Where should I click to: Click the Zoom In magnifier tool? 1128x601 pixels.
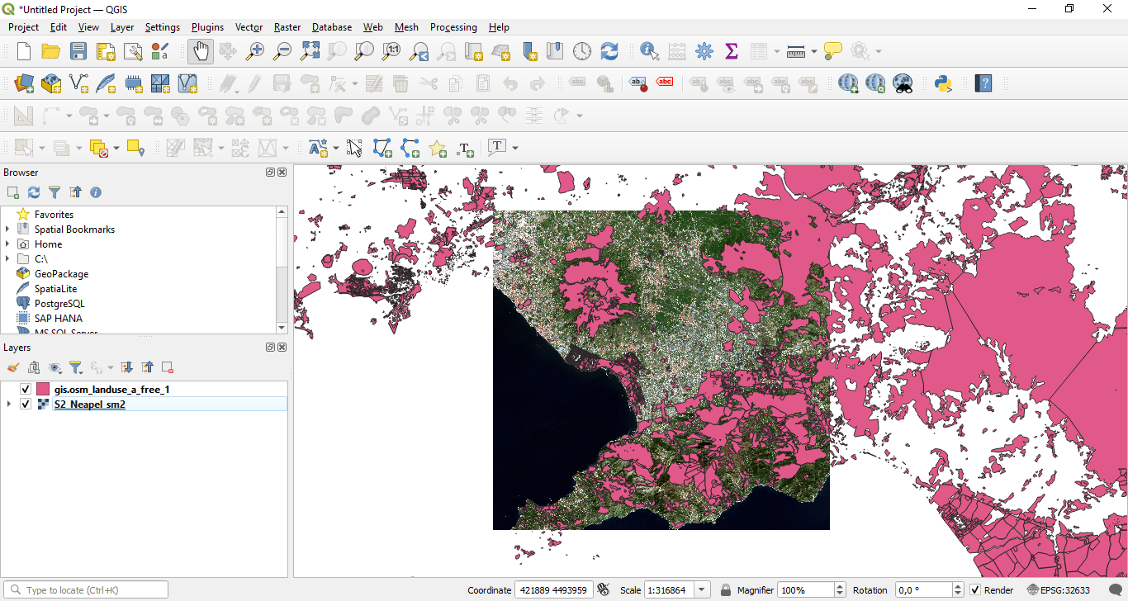tap(255, 51)
